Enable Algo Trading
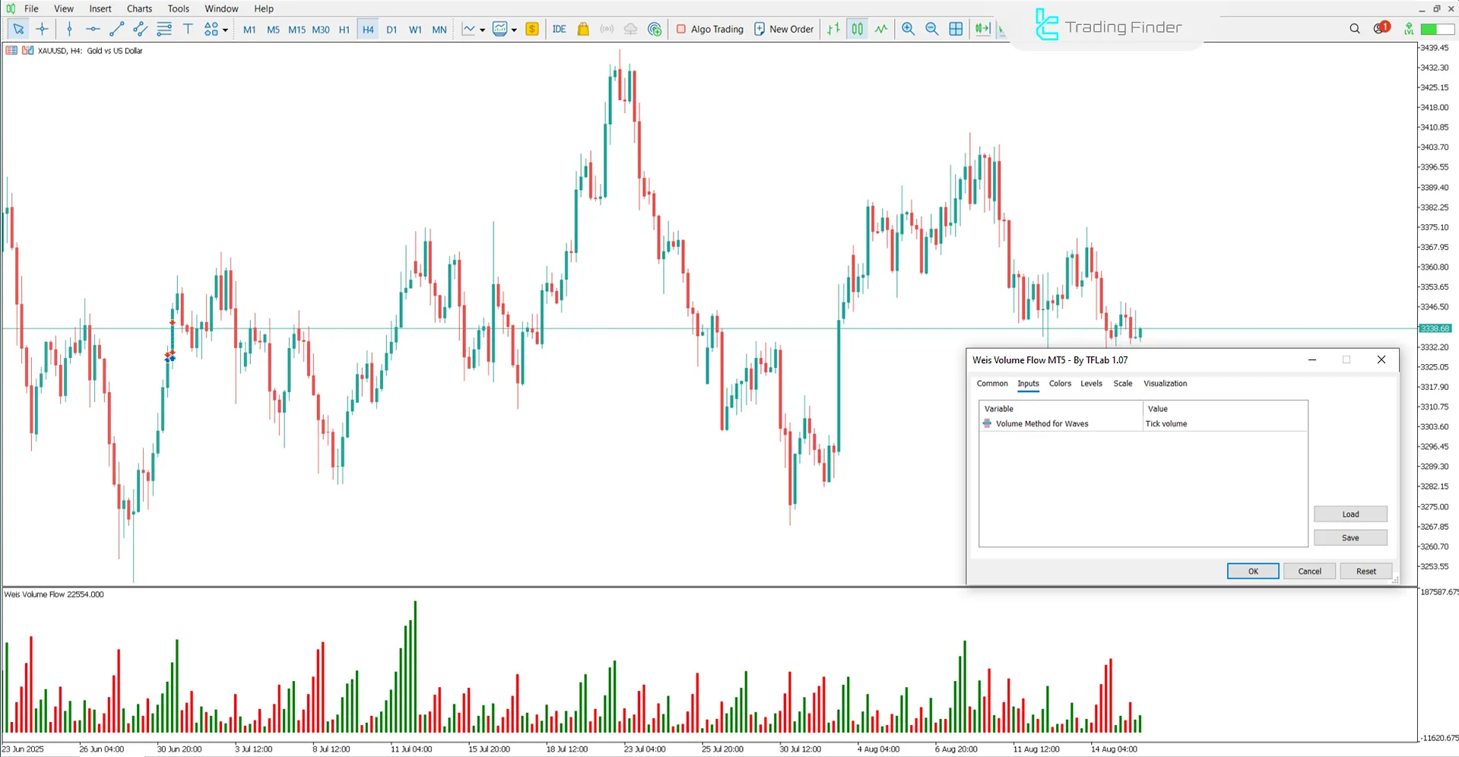 tap(709, 29)
